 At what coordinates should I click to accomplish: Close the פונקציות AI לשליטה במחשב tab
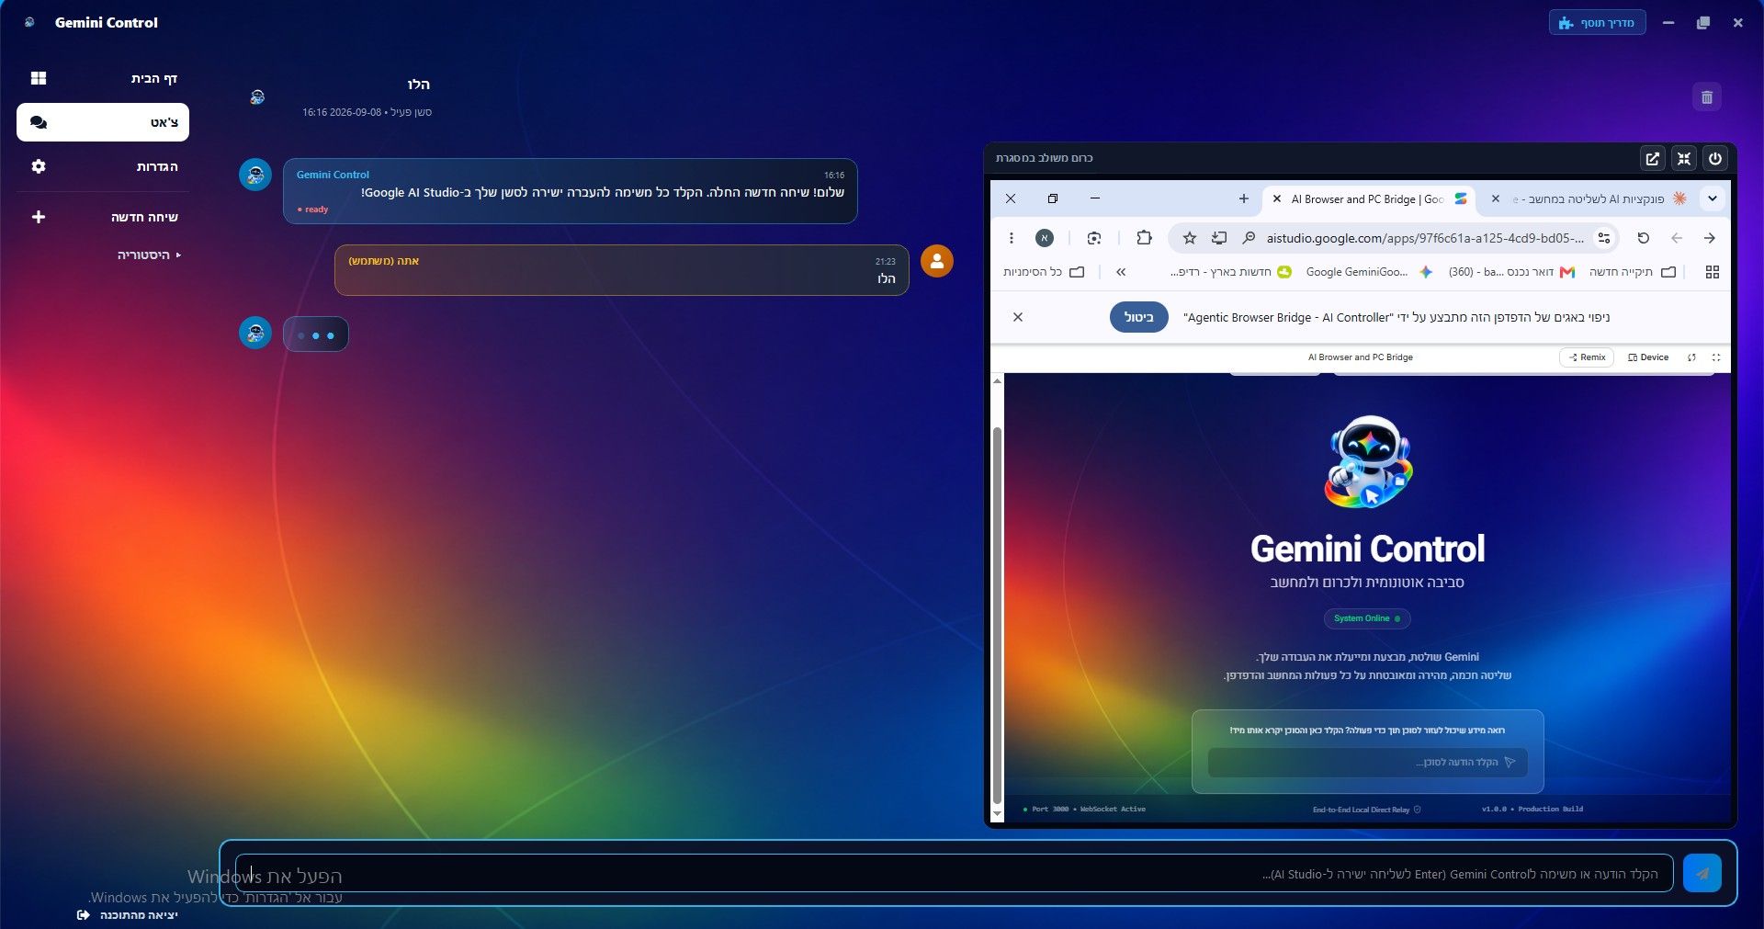[x=1495, y=198]
